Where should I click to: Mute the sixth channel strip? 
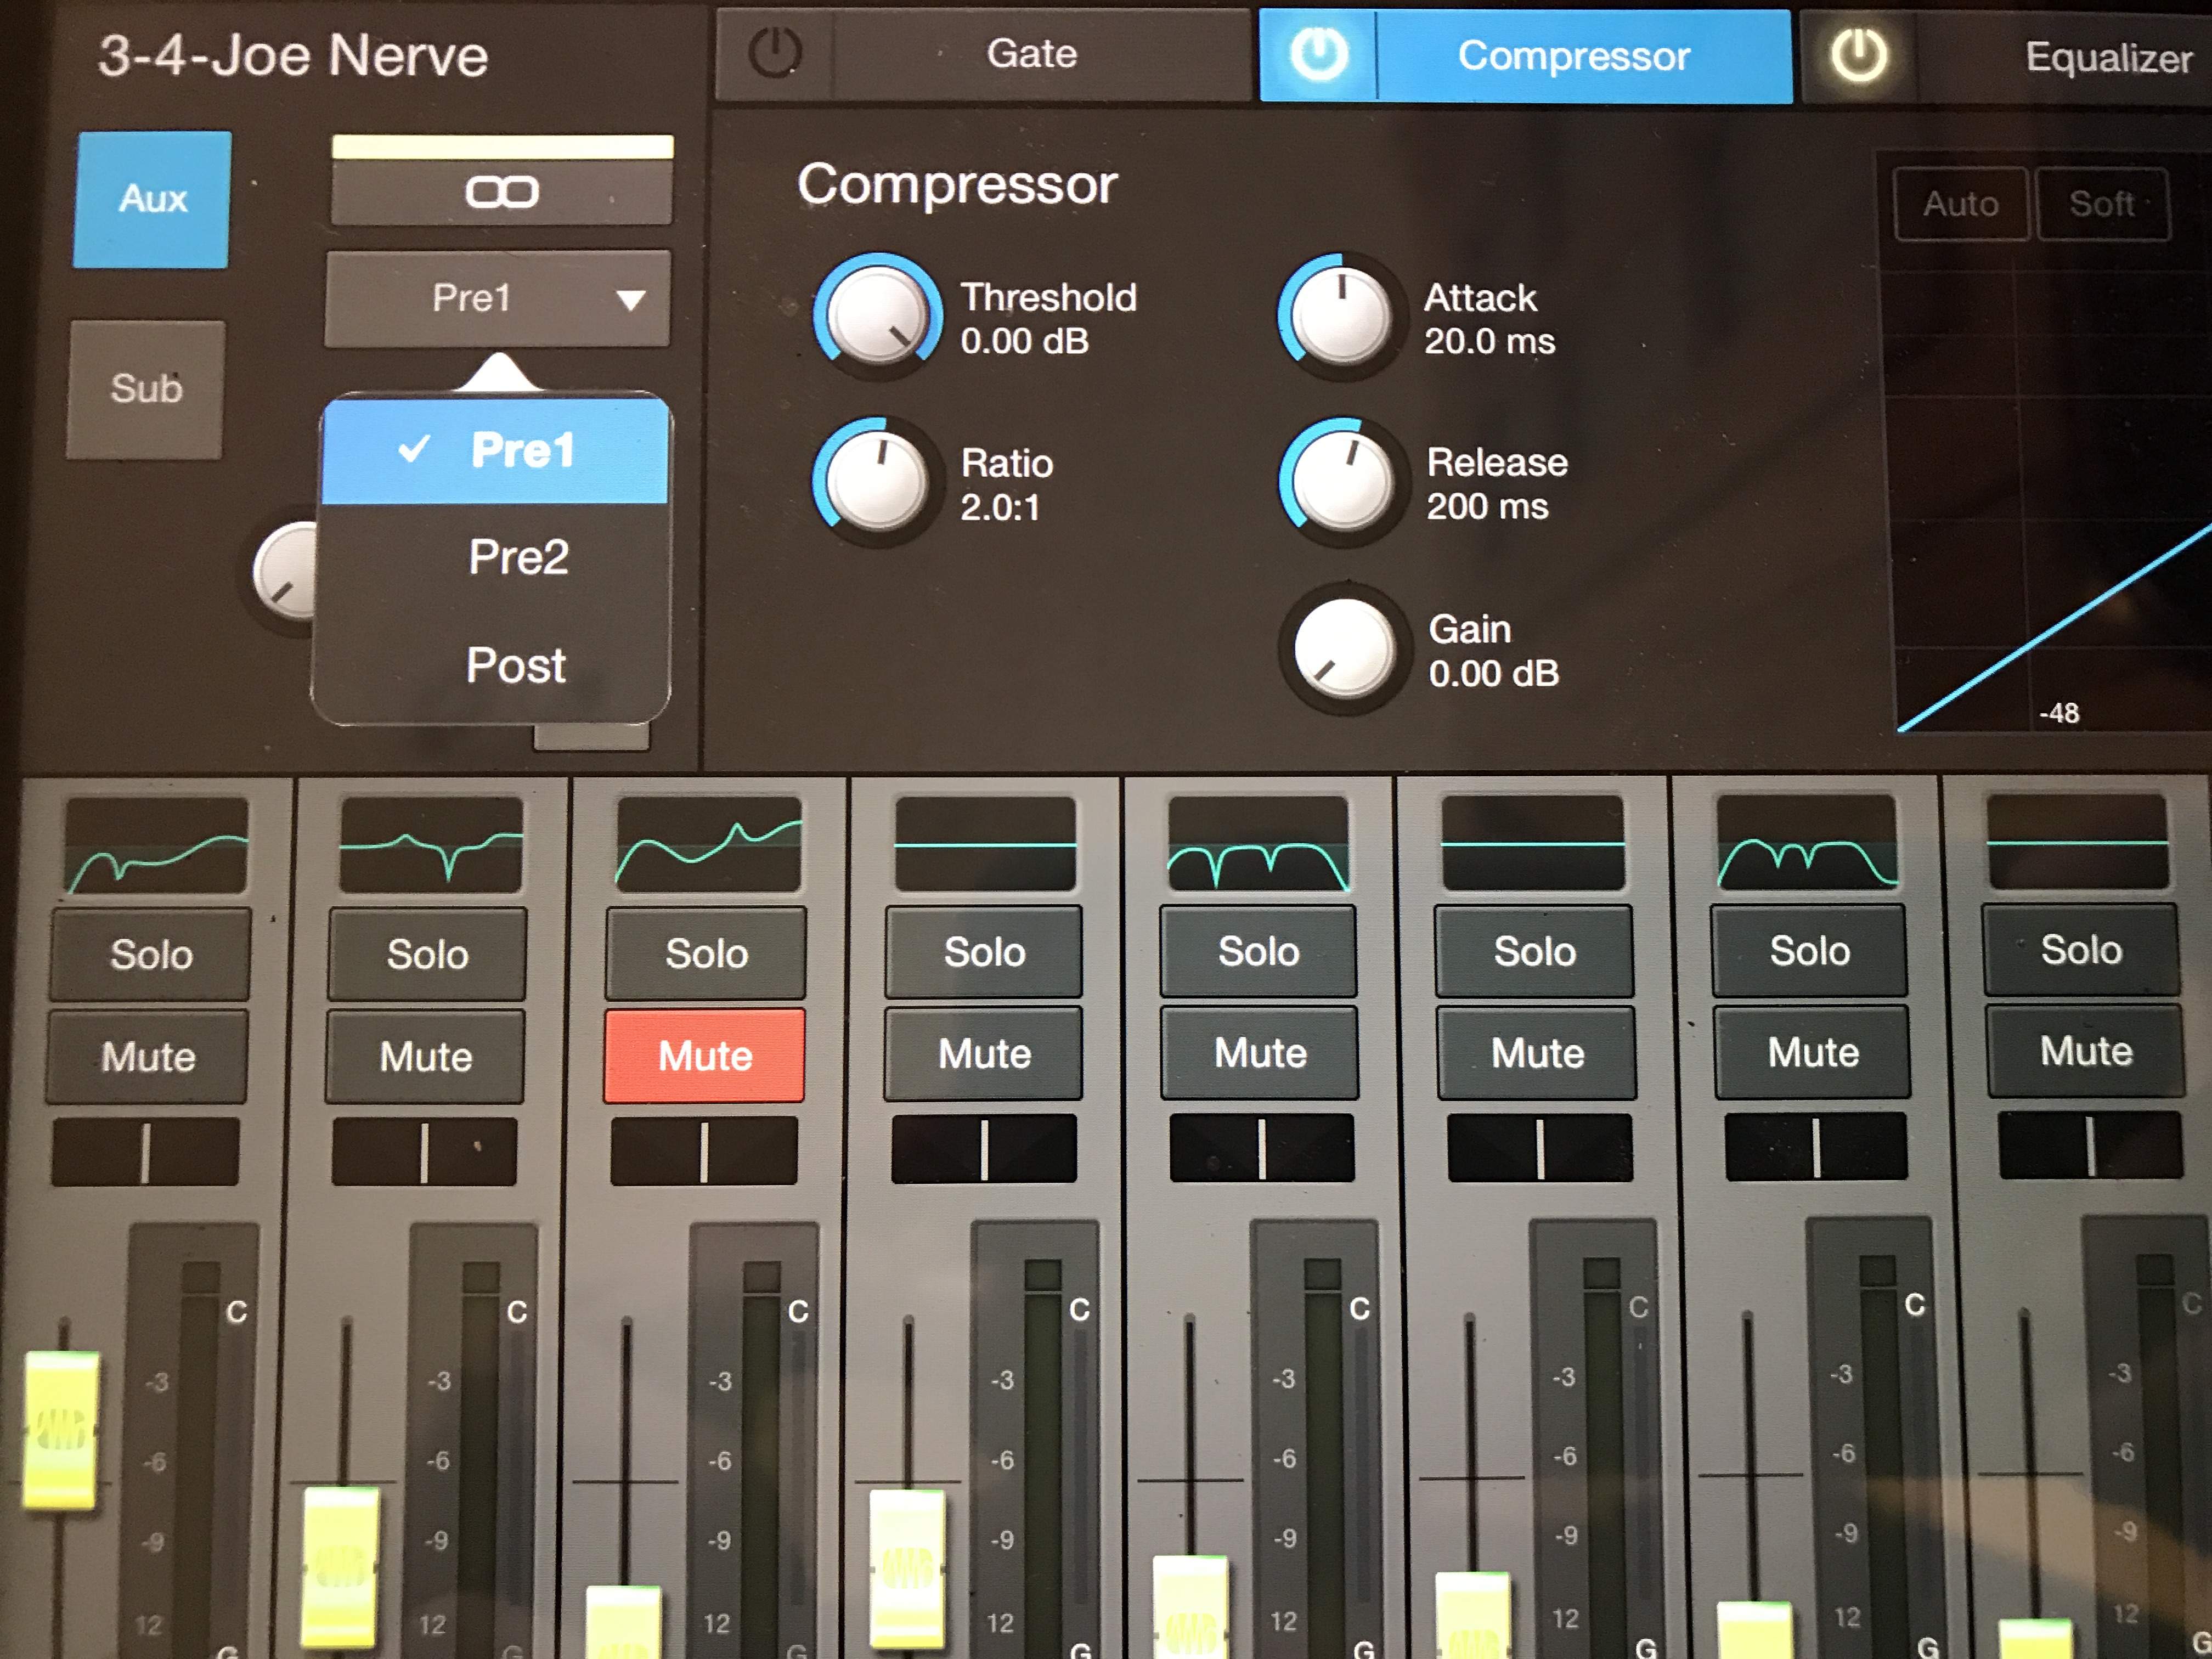(x=1537, y=1053)
